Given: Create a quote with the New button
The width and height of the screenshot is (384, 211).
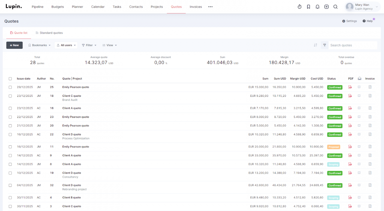Looking at the screenshot, I should pos(14,45).
